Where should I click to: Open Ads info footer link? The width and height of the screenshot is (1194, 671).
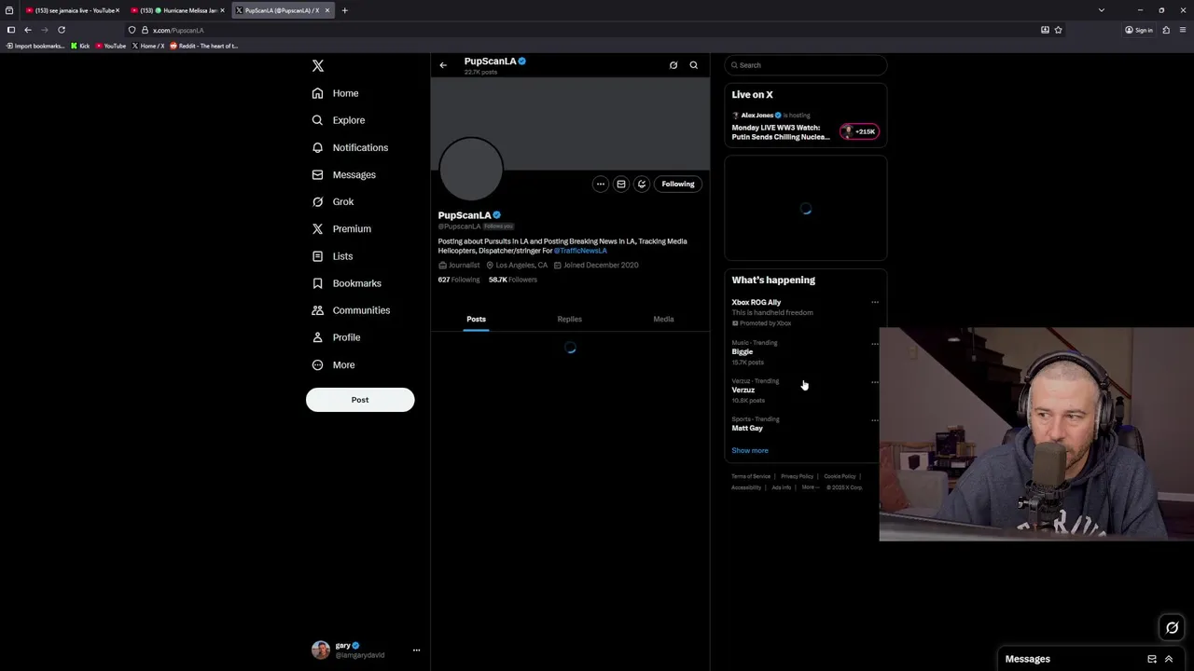click(x=781, y=487)
